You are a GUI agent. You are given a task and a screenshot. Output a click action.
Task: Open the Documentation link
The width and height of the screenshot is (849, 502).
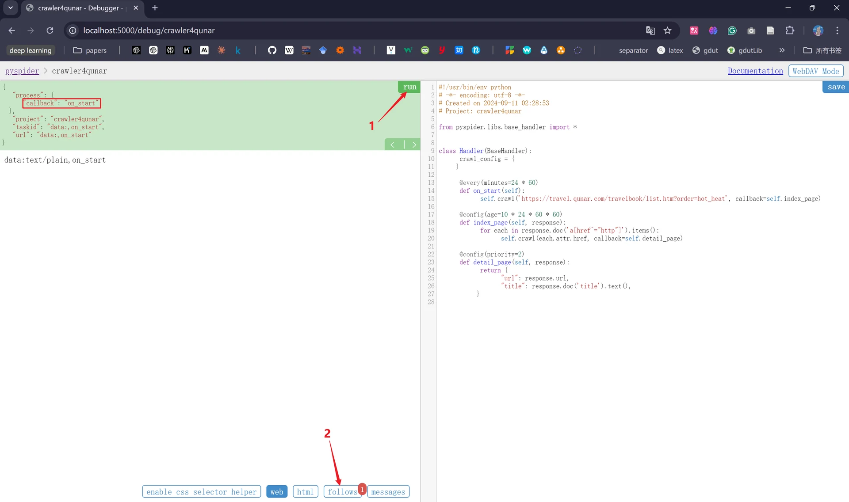(755, 71)
